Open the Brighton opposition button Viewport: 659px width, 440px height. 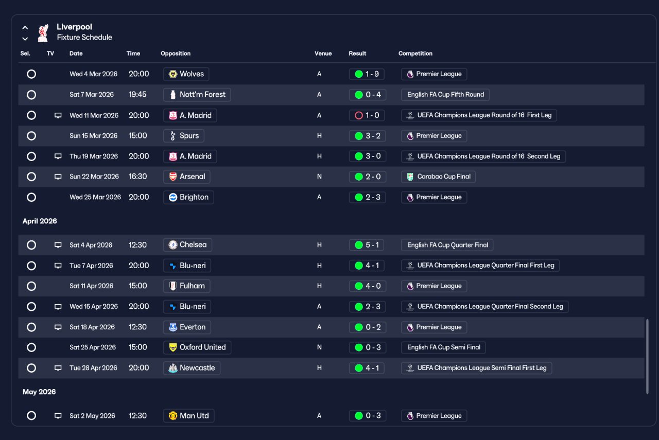[188, 197]
